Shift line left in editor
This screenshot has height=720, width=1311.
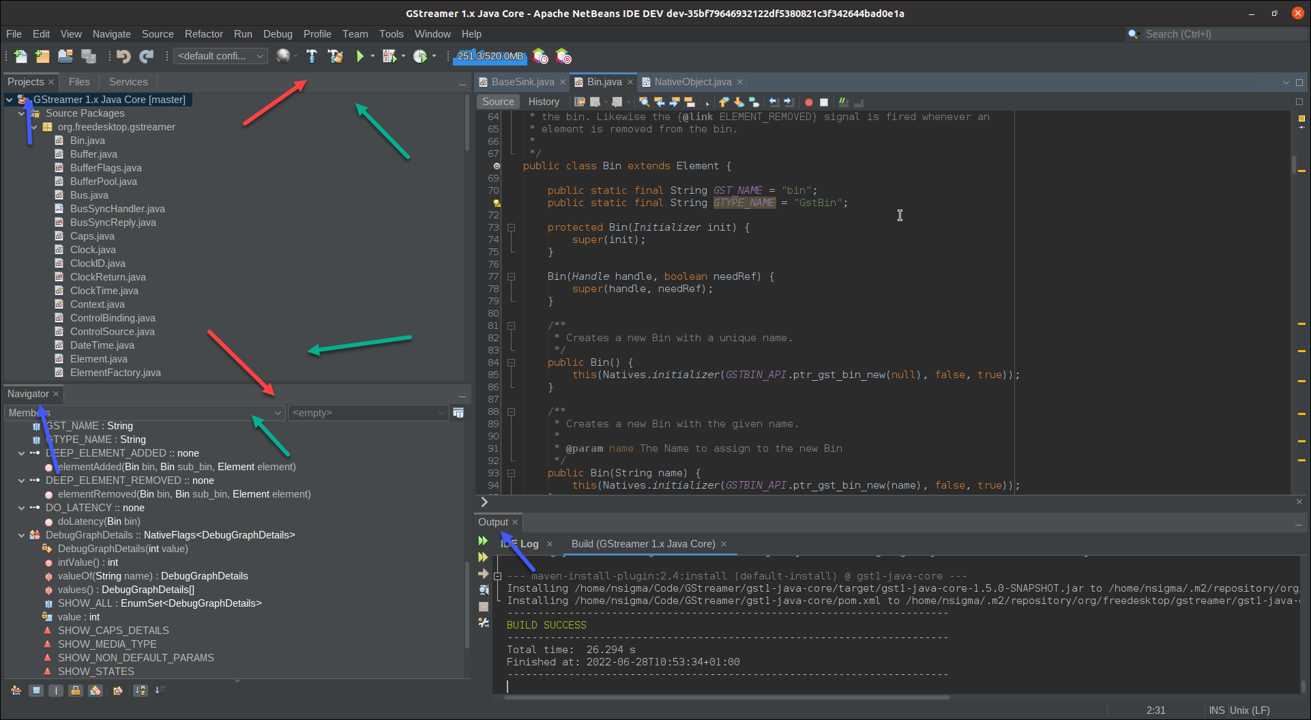(774, 102)
